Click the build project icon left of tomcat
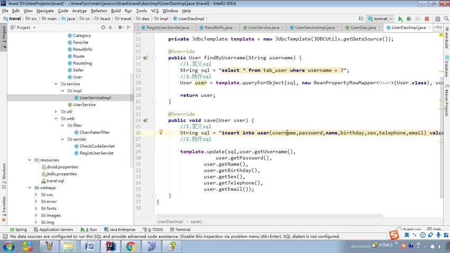Image resolution: width=450 pixels, height=253 pixels. coord(361,18)
